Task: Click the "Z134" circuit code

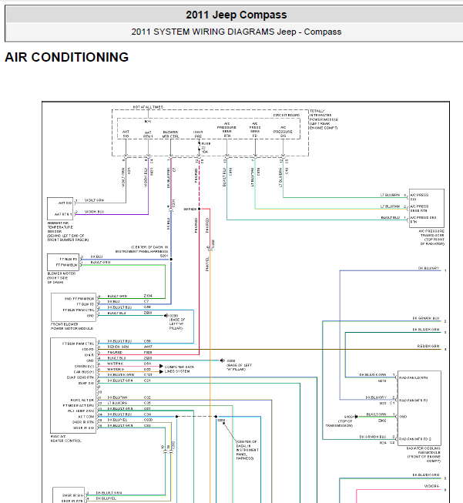Action: coord(148,296)
